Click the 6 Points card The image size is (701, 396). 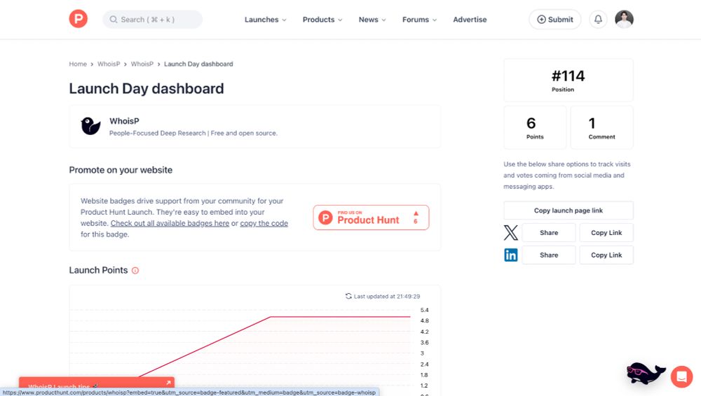535,127
